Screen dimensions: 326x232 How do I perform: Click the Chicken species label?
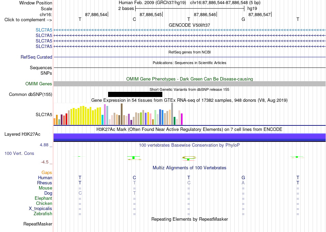[x=44, y=203]
